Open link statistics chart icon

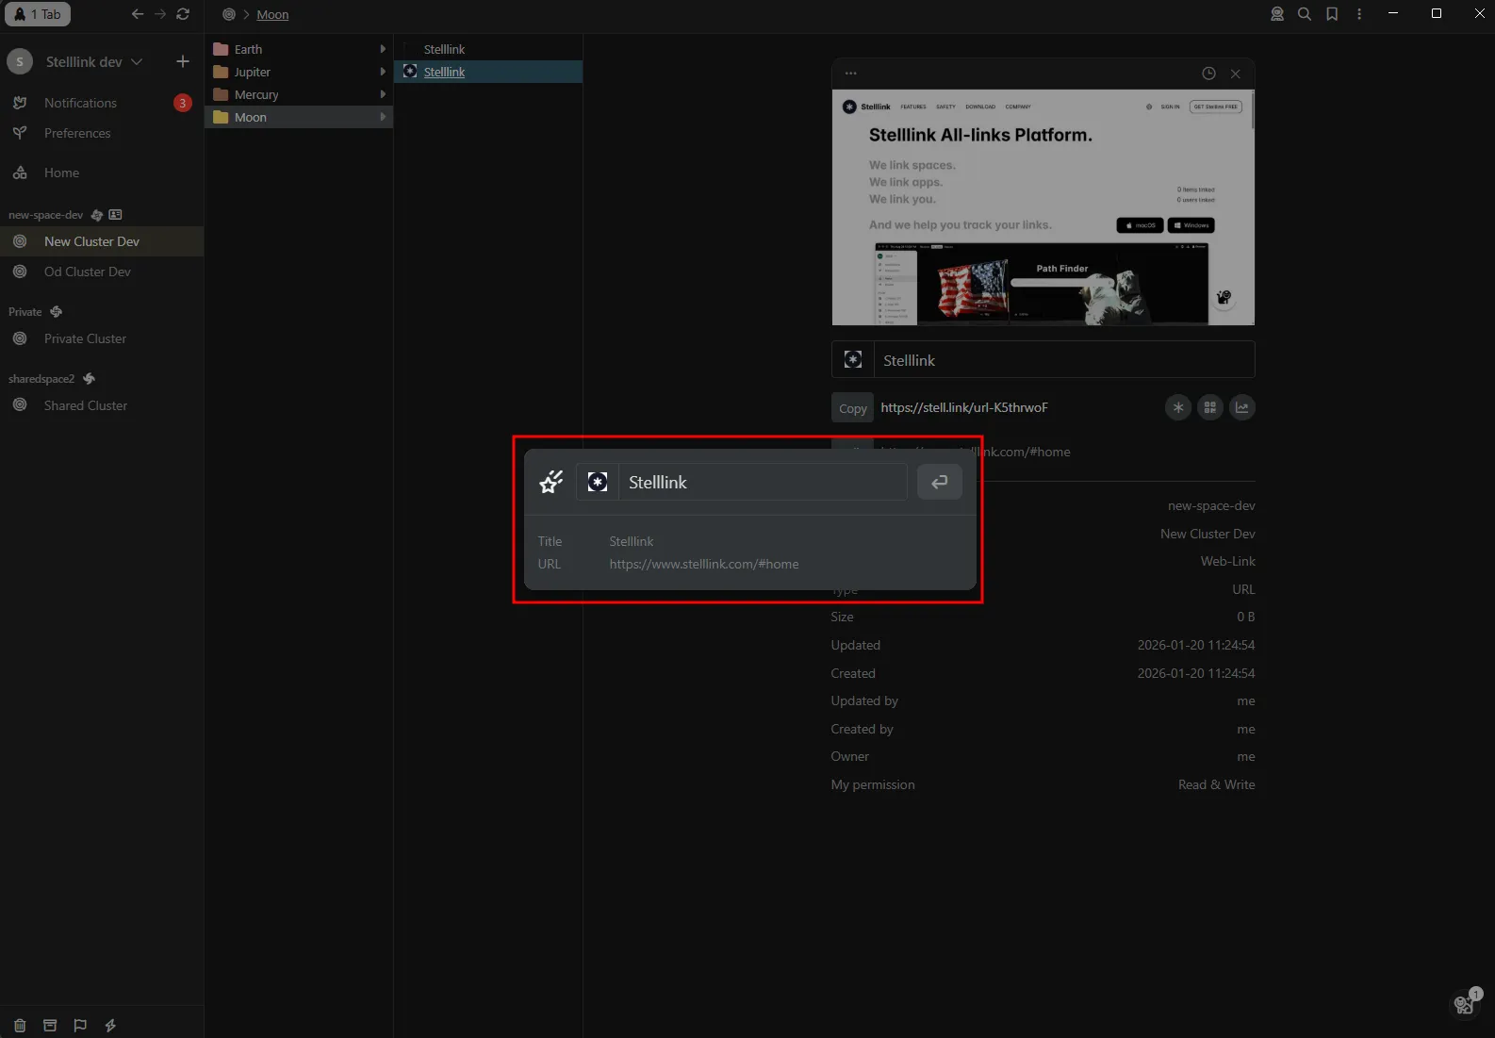click(x=1242, y=407)
